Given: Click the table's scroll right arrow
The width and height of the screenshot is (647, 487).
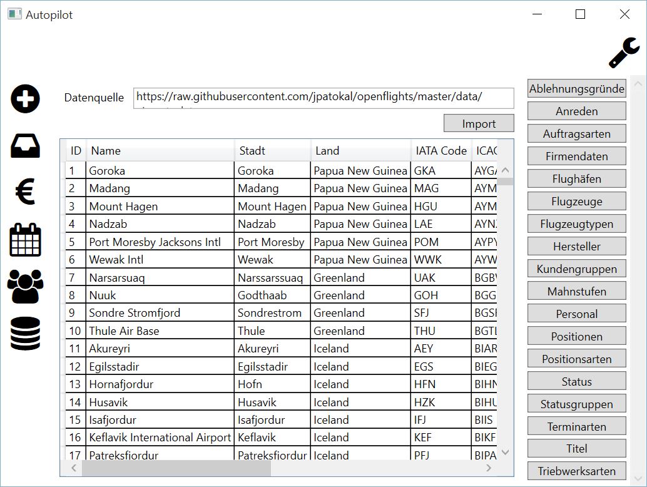Looking at the screenshot, I should pos(489,468).
